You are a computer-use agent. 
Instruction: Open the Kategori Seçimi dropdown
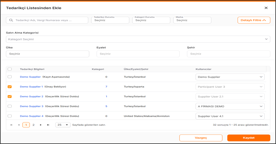tap(138, 39)
